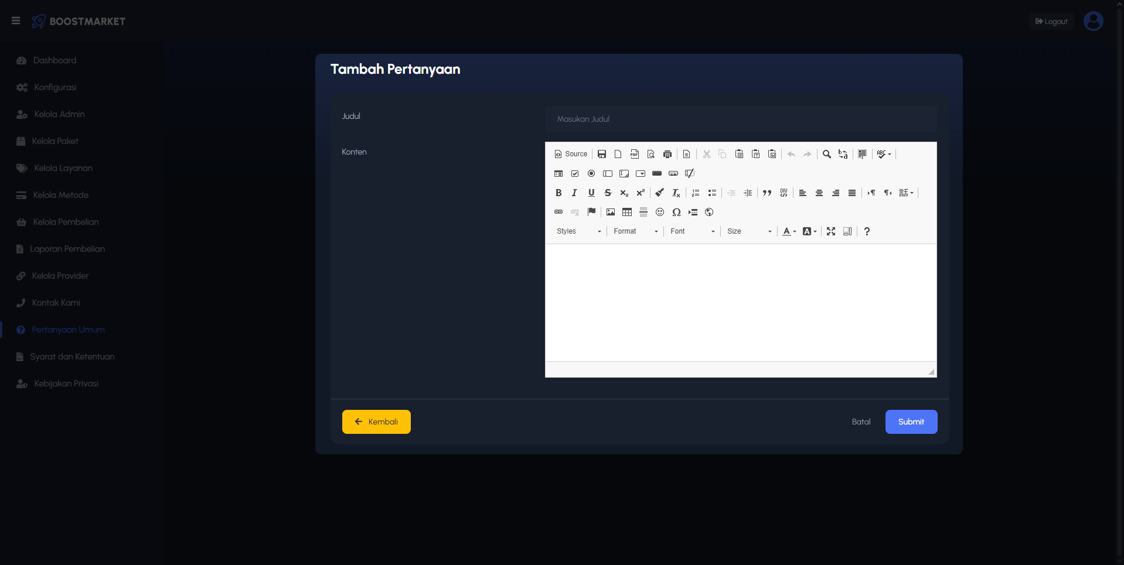Image resolution: width=1124 pixels, height=565 pixels.
Task: Set text direction right to left
Action: click(x=888, y=193)
